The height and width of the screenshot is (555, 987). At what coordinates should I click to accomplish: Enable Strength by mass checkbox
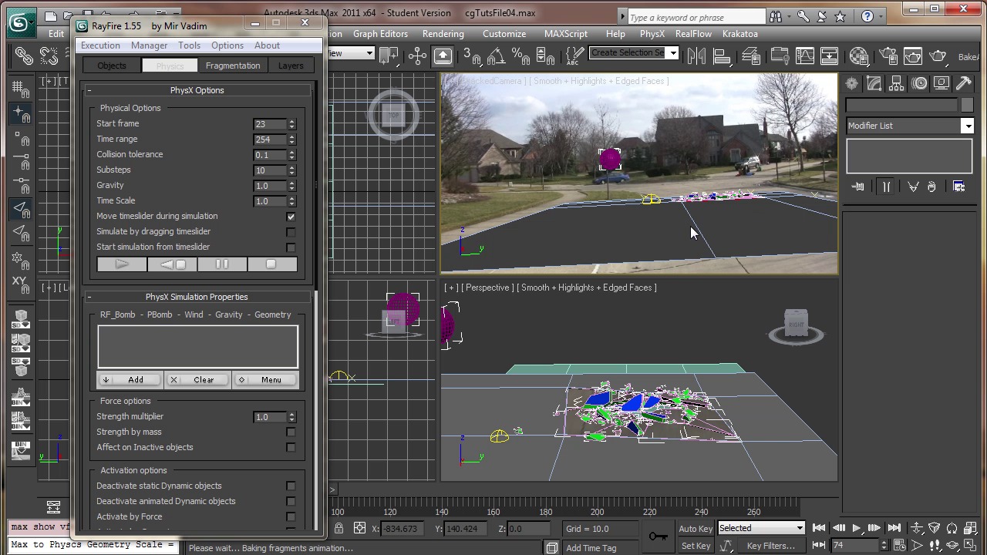291,432
